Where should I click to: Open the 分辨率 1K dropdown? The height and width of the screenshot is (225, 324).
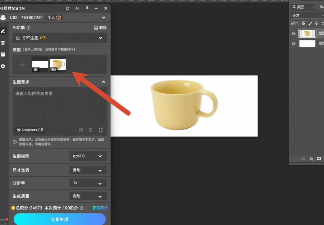[x=88, y=183]
